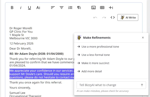The width and height of the screenshot is (150, 97).
Task: Open the paragraph format options
Action: [79, 7]
